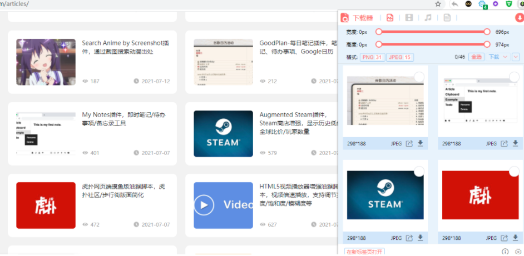Screen dimensions: 524x256
Task: Download the red 虎扑 image
Action: point(516,238)
